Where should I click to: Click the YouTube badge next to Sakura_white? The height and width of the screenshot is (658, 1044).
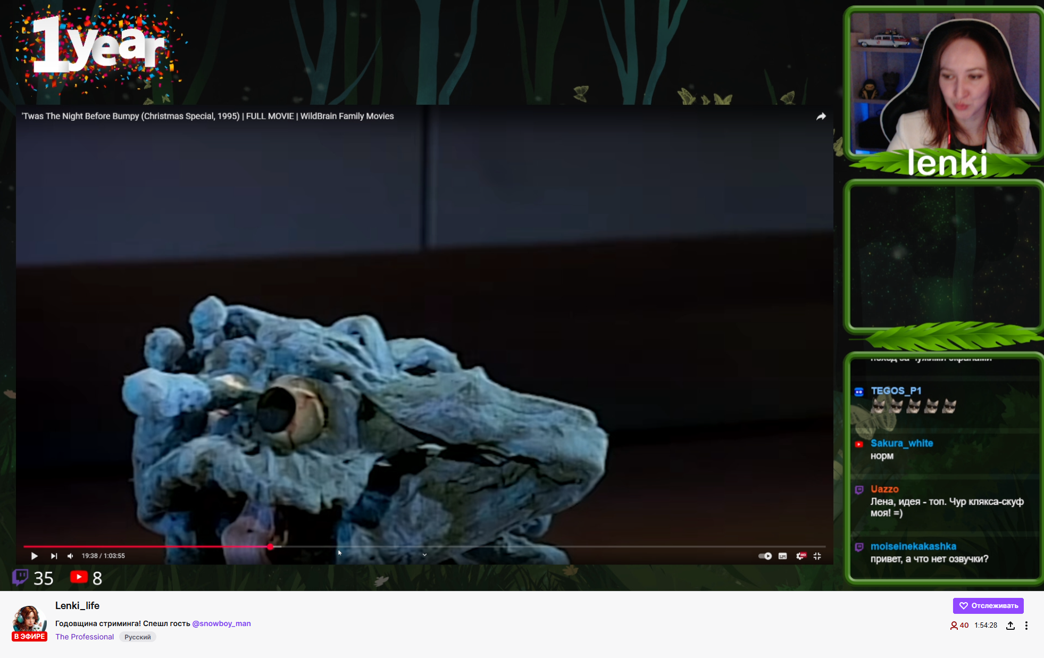(x=859, y=444)
